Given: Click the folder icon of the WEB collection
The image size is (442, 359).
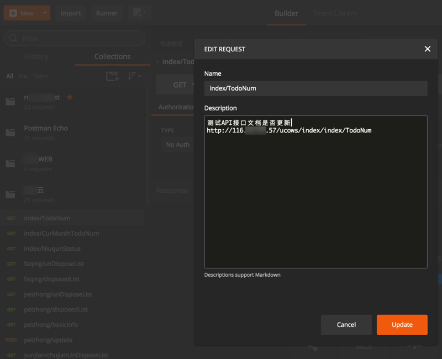Looking at the screenshot, I should 10,163.
